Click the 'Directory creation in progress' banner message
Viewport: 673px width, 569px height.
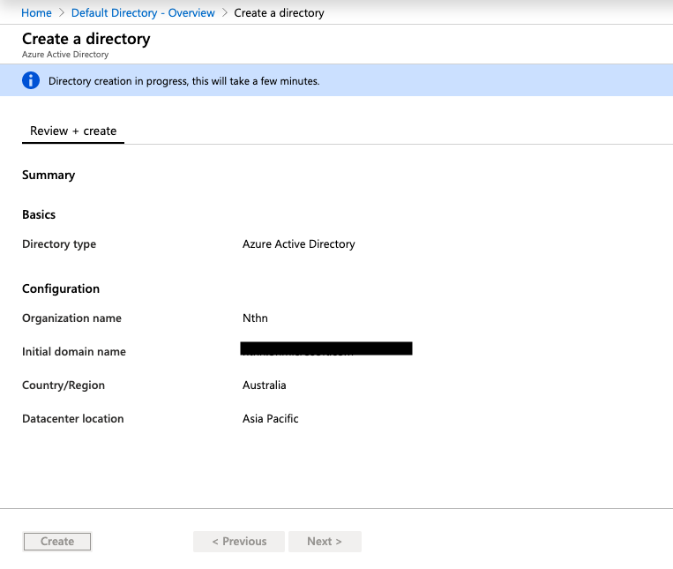[x=183, y=81]
